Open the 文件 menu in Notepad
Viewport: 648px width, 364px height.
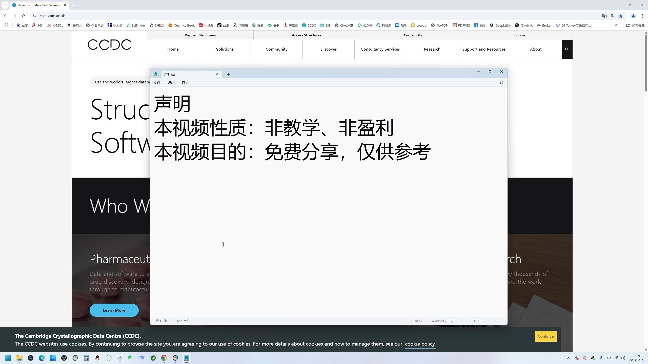point(157,83)
